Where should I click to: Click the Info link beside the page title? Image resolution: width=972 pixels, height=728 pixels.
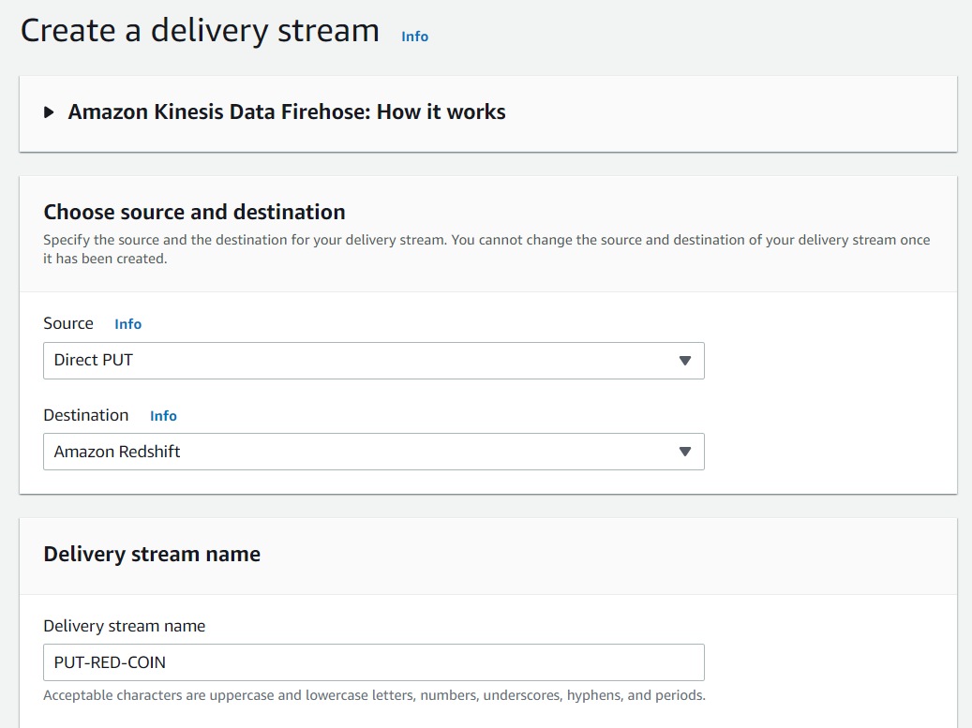[414, 37]
